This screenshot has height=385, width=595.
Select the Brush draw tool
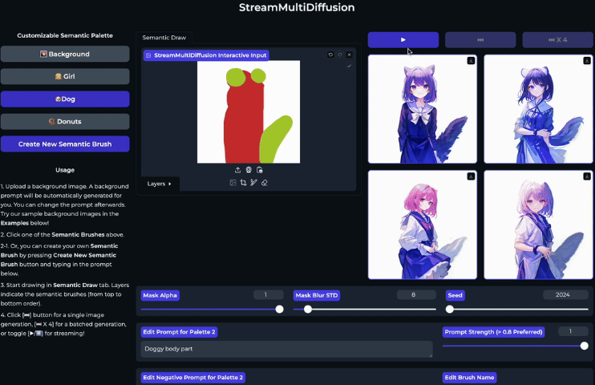[x=254, y=183]
